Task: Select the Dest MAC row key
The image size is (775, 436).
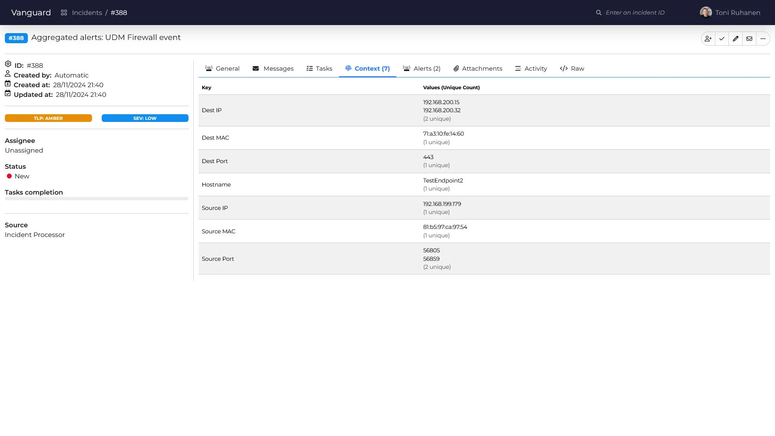Action: click(215, 138)
